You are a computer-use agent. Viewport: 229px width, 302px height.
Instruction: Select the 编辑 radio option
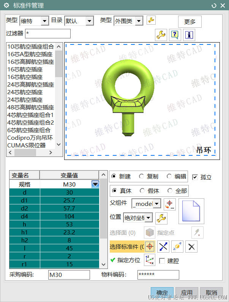point(169,176)
